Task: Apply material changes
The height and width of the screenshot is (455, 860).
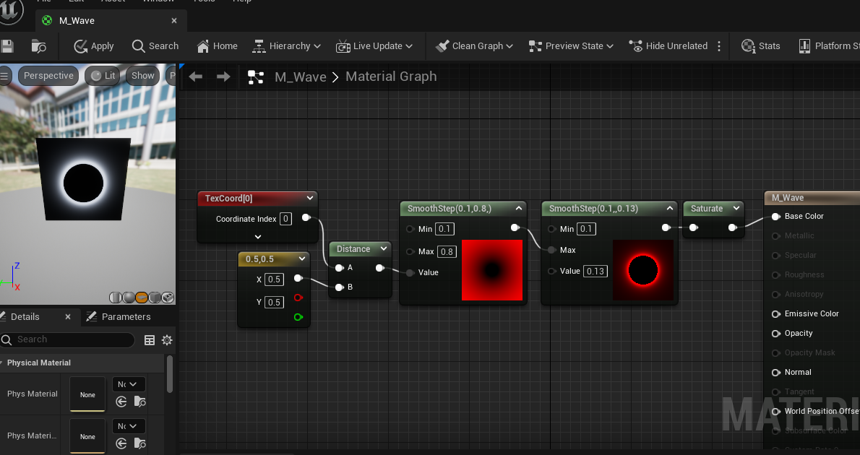Action: coord(94,46)
